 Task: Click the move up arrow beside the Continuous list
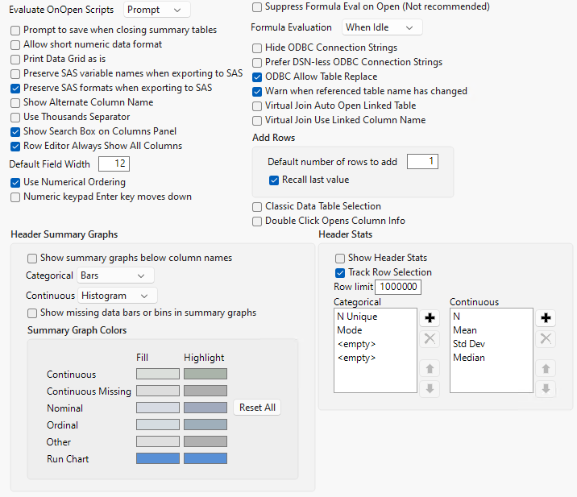[546, 369]
